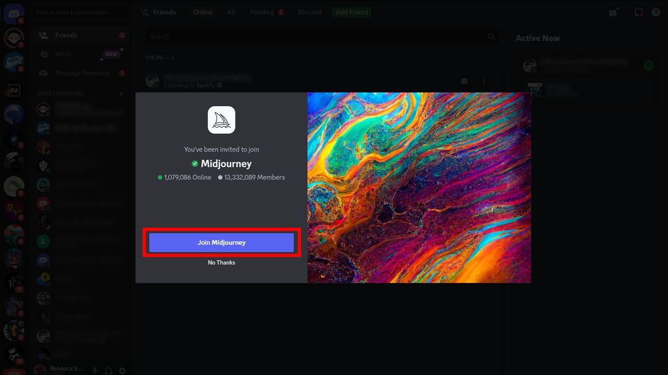The height and width of the screenshot is (375, 668).
Task: Open the Inbox icon in top bar
Action: (638, 12)
